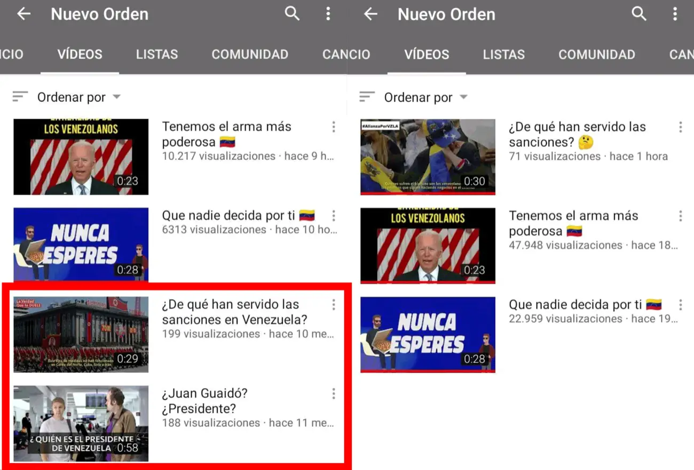Expand 'Ordenar por' dropdown arrow on the left screen

point(116,97)
